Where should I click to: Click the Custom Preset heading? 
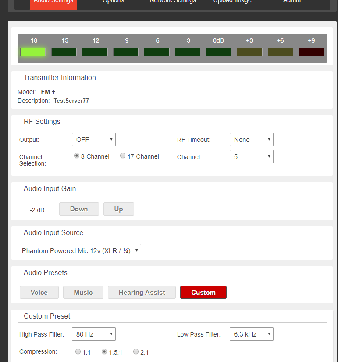pyautogui.click(x=47, y=316)
